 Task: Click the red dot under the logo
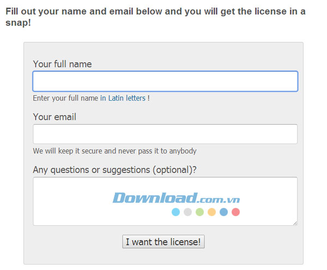235,212
